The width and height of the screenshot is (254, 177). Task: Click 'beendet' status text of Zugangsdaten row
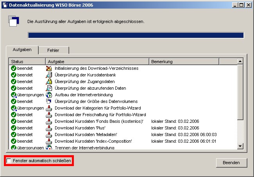(25, 81)
